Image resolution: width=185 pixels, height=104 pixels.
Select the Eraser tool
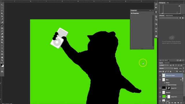(2, 34)
